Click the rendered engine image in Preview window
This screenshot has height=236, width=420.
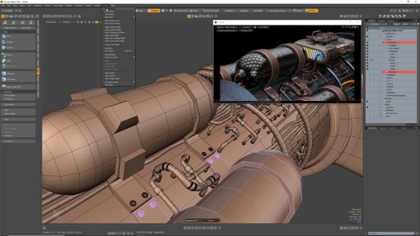pos(287,65)
